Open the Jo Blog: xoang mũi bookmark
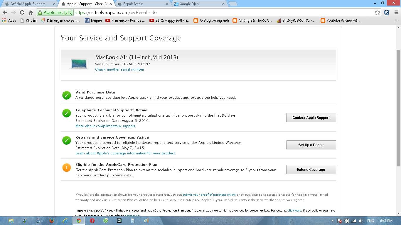The image size is (401, 225). pos(211,21)
